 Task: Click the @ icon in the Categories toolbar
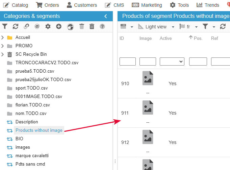tap(37, 26)
